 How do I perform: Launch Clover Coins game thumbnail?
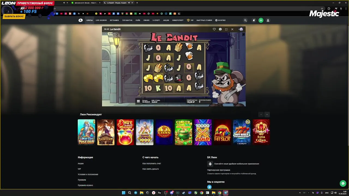183,132
